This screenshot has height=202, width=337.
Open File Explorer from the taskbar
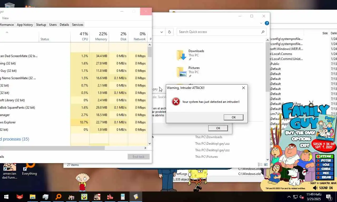[32, 197]
